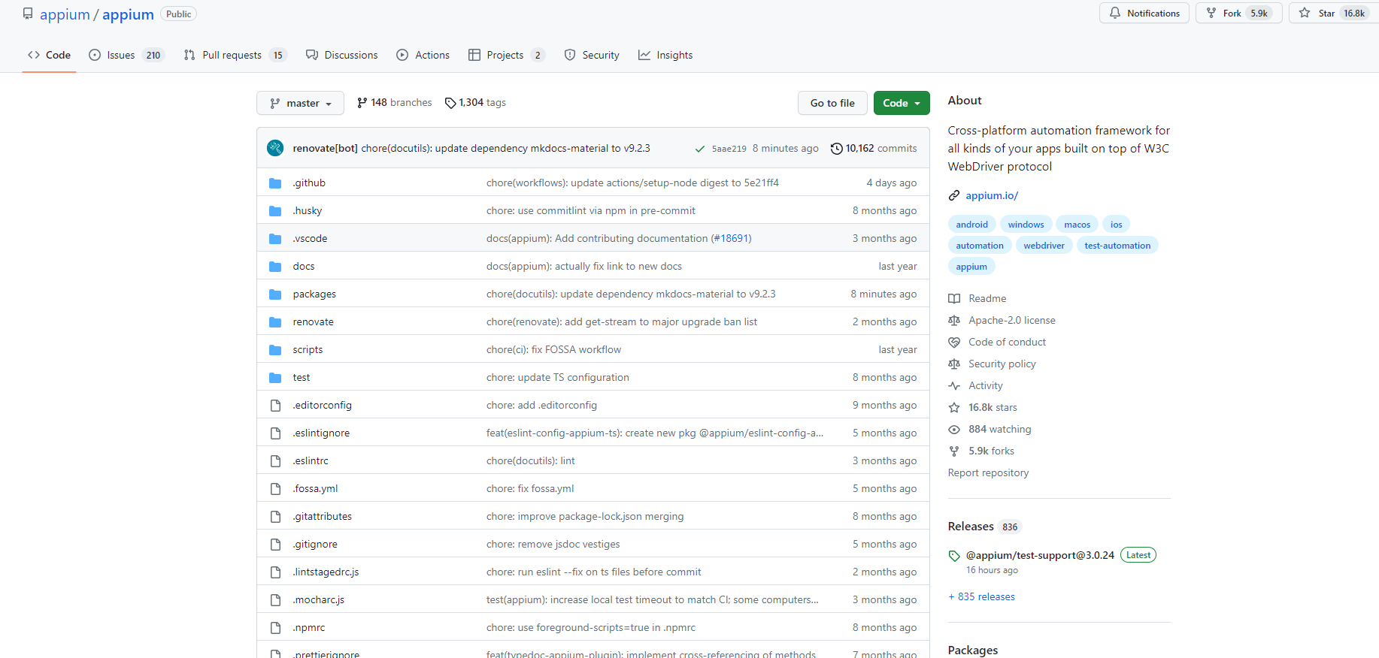Click Report repository link
Viewport: 1379px width, 658px height.
(x=988, y=472)
